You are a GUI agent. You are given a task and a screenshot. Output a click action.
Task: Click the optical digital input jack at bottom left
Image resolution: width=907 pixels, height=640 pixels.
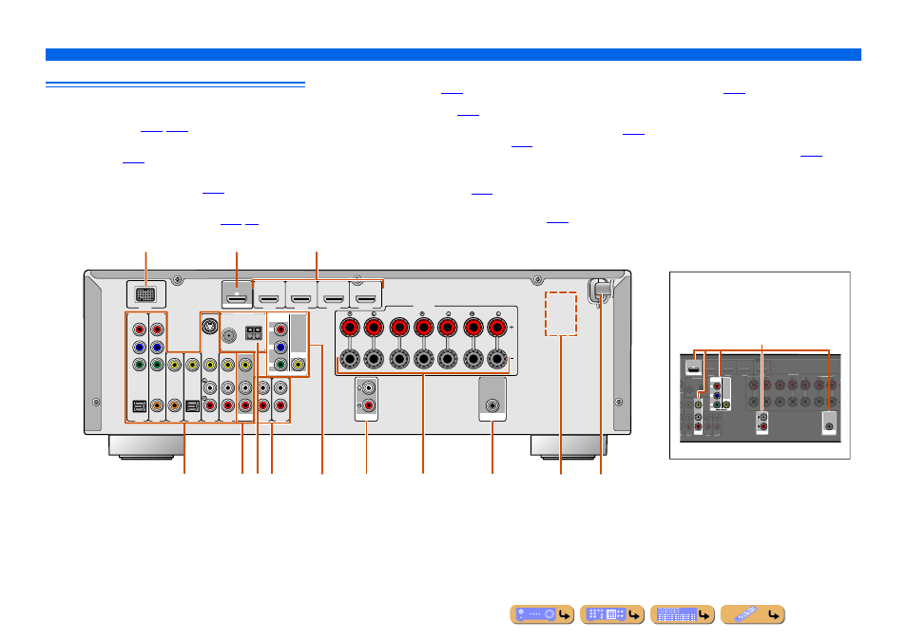[x=139, y=406]
